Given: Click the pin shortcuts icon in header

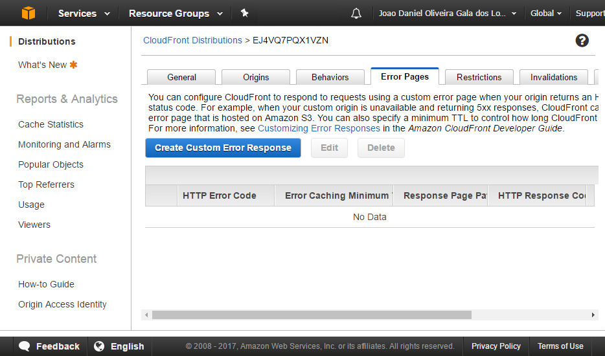Looking at the screenshot, I should point(245,13).
